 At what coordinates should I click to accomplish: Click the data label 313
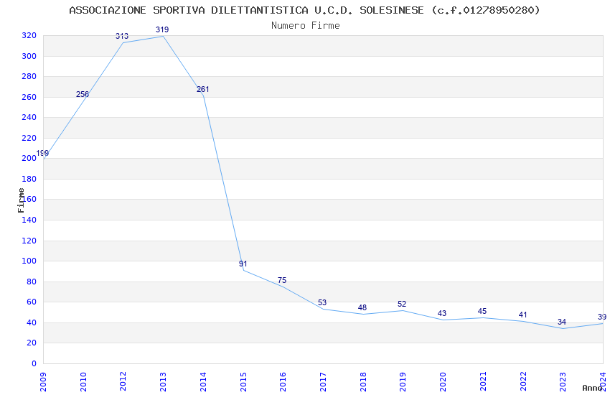tap(122, 36)
